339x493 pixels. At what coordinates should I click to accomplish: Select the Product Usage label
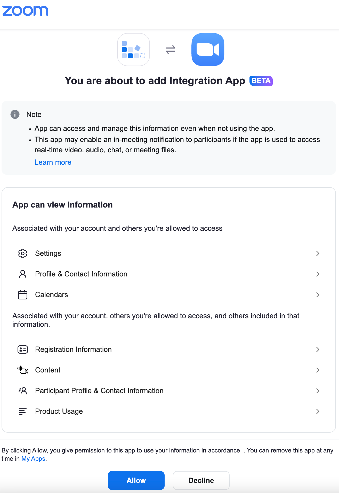[59, 411]
